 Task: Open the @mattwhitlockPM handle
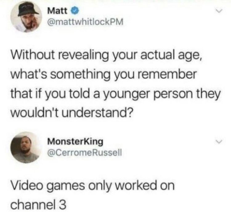click(x=85, y=22)
